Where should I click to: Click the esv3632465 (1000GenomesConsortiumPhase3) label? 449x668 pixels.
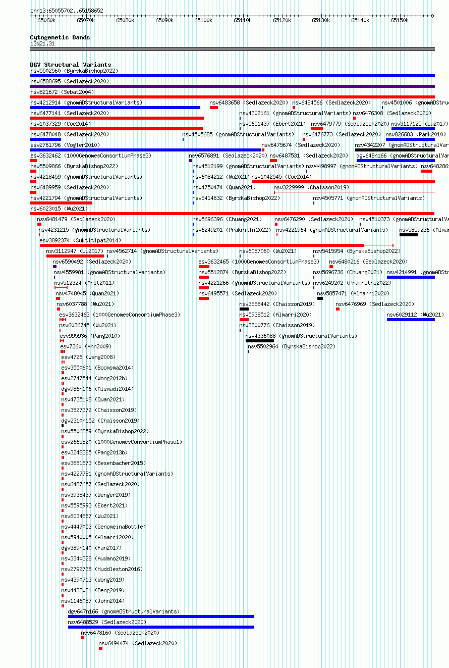point(259,262)
